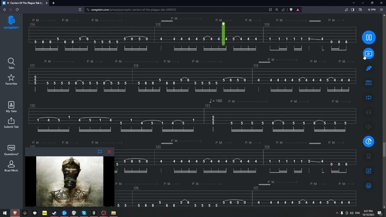
Task: Click the green playback cursor in measure 115
Action: click(x=223, y=34)
